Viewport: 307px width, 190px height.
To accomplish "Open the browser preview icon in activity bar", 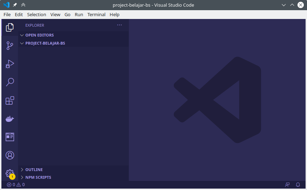I will click(10, 137).
